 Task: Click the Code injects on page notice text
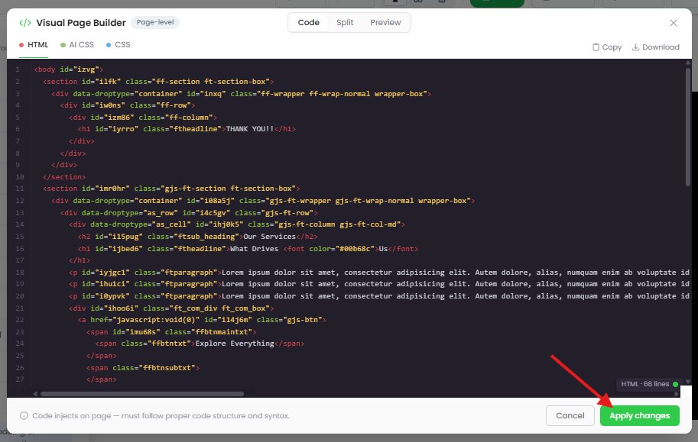[x=161, y=416]
